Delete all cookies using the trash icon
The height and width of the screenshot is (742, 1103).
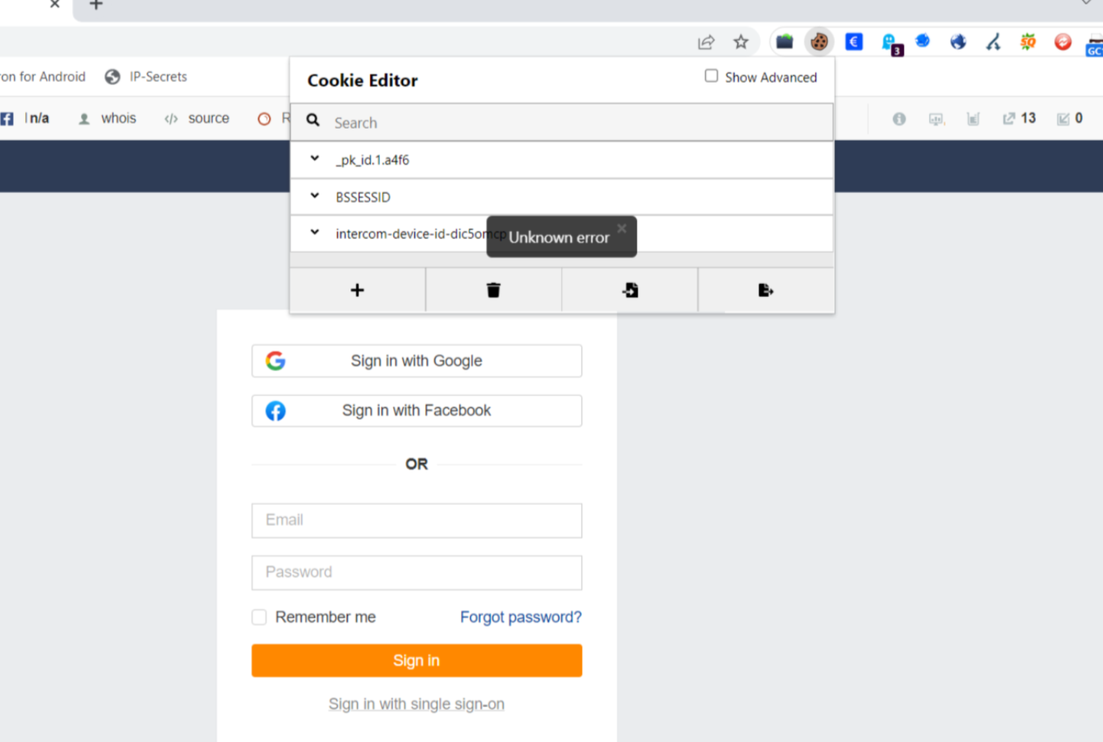tap(493, 290)
